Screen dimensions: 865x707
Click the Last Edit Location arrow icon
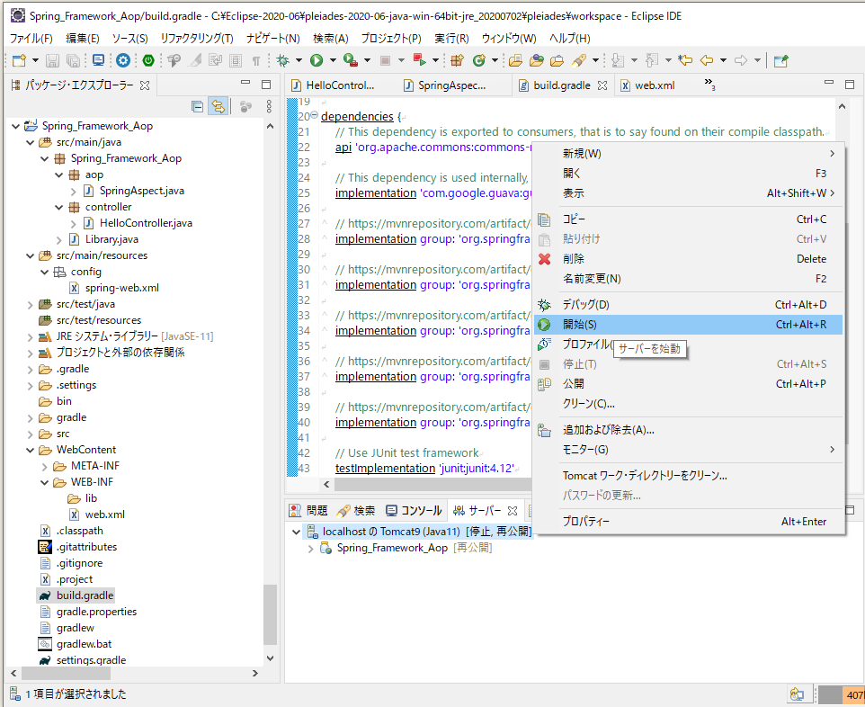[x=685, y=60]
